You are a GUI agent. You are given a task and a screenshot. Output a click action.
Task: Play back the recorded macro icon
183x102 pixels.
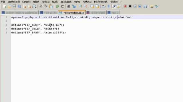(135, 6)
